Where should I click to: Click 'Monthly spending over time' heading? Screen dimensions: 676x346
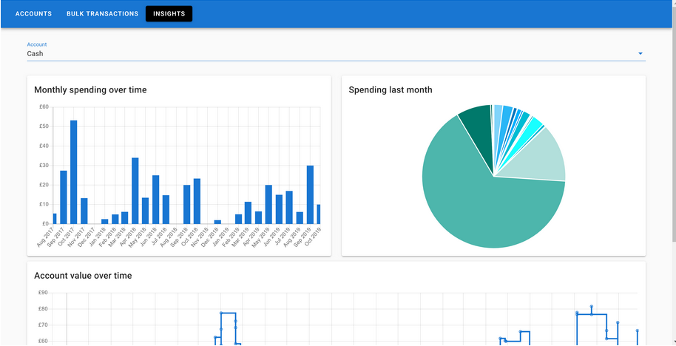[90, 90]
